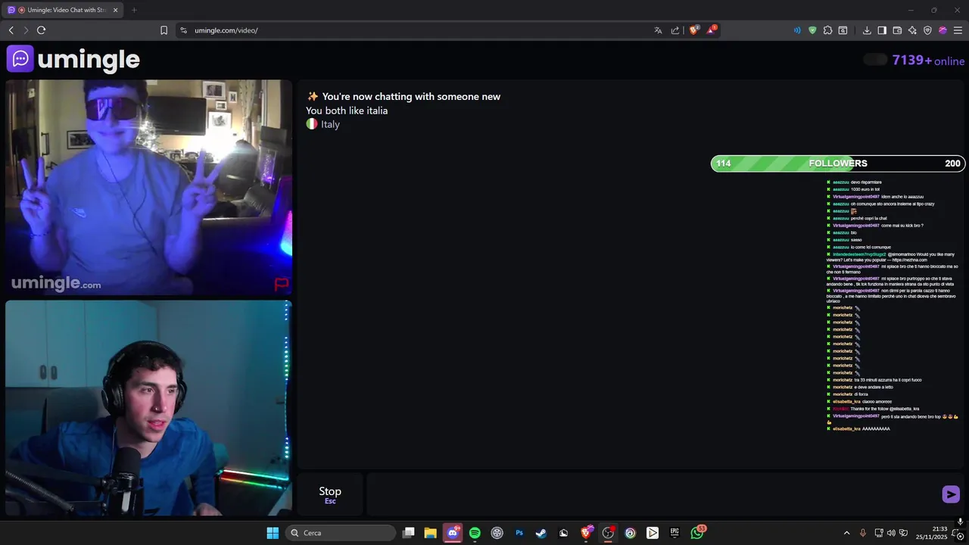Open Discord from the taskbar
Screen dimensions: 969x545
tap(453, 533)
